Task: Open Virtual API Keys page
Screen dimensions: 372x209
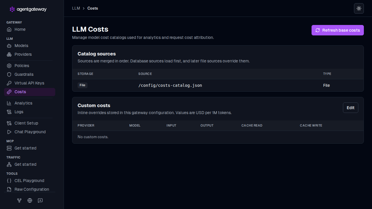Action: pos(30,83)
